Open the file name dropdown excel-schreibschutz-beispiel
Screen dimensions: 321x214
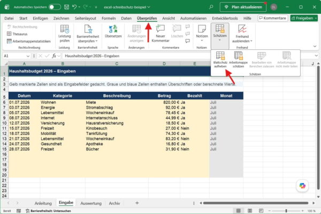click(x=127, y=7)
